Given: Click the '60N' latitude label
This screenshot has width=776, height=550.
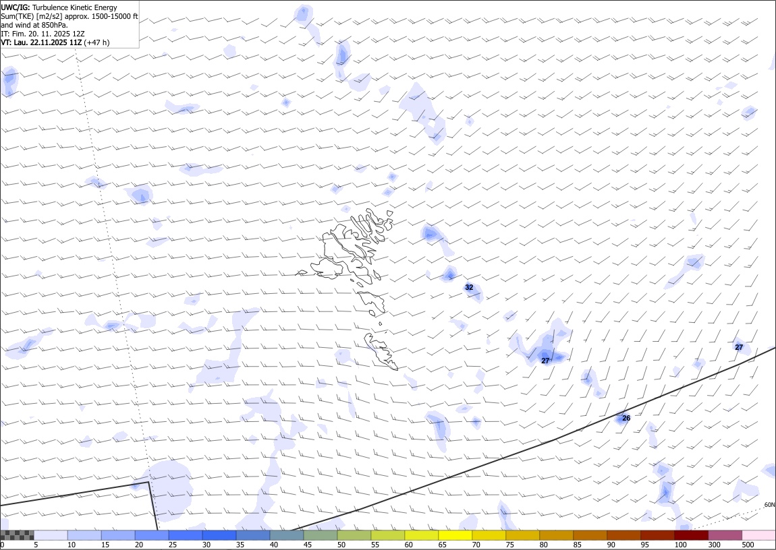Looking at the screenshot, I should (769, 505).
